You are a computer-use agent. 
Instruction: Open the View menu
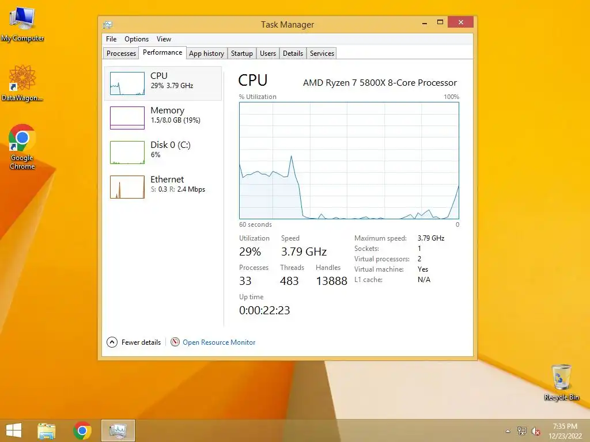[x=164, y=39]
